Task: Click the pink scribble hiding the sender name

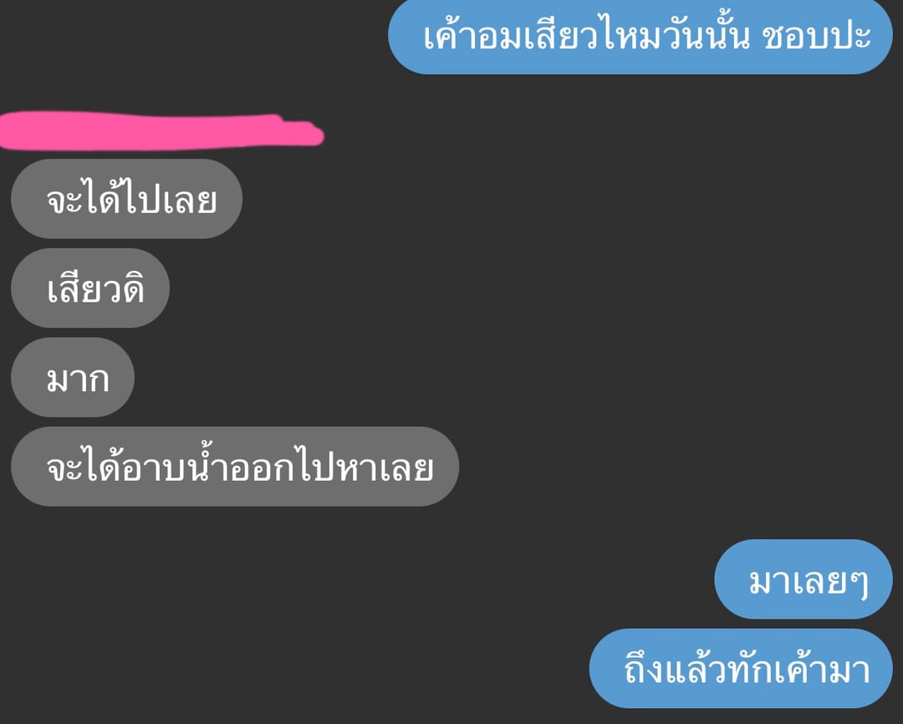Action: 161,130
